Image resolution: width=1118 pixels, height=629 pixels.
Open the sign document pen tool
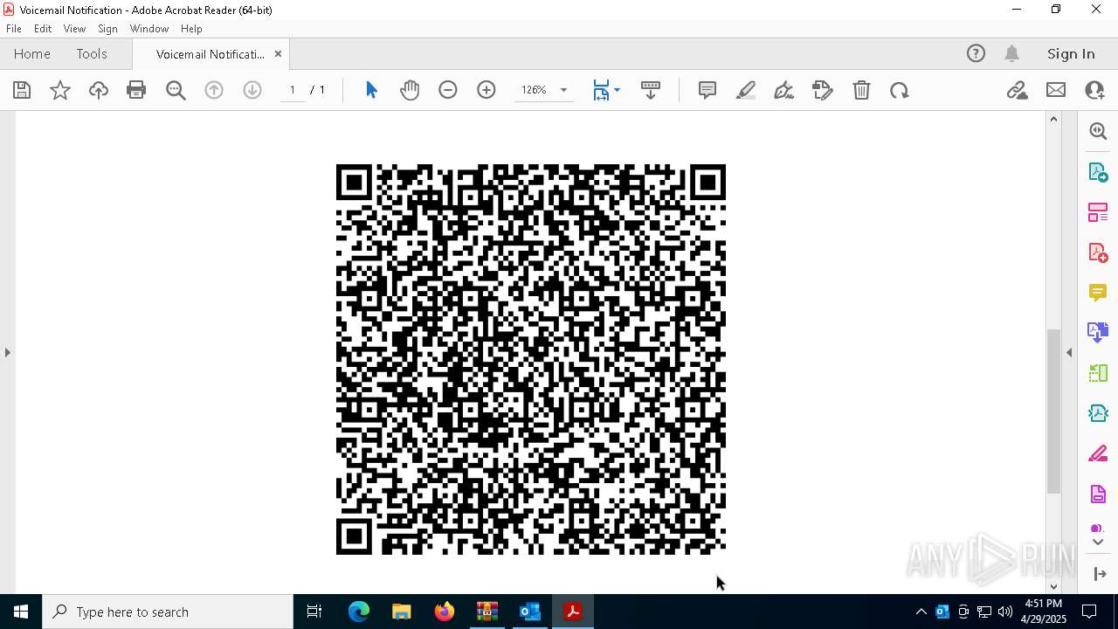pyautogui.click(x=784, y=90)
